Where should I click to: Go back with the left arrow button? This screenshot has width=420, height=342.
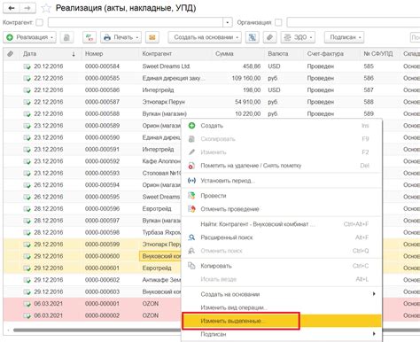(x=12, y=8)
